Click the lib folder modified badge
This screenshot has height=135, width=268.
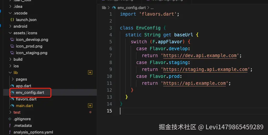pos(90,72)
